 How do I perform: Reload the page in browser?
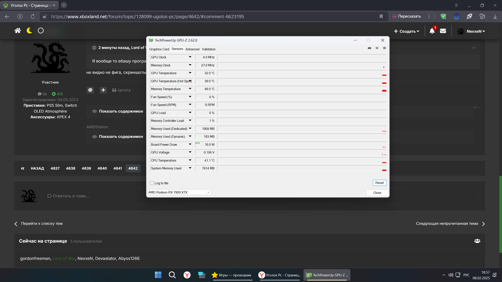pos(33,16)
